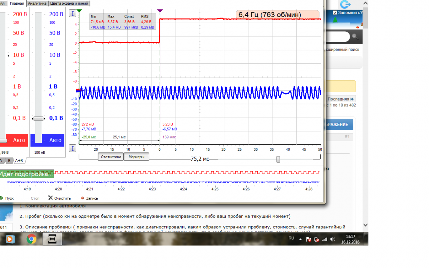The width and height of the screenshot is (429, 268).
Task: Go to Последняя page link
Action: tap(341, 99)
